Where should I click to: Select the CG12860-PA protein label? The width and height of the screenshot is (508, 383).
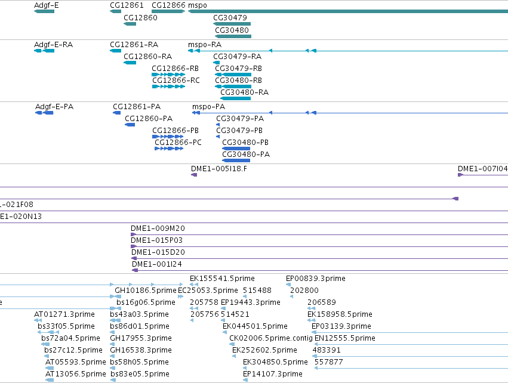coord(149,119)
